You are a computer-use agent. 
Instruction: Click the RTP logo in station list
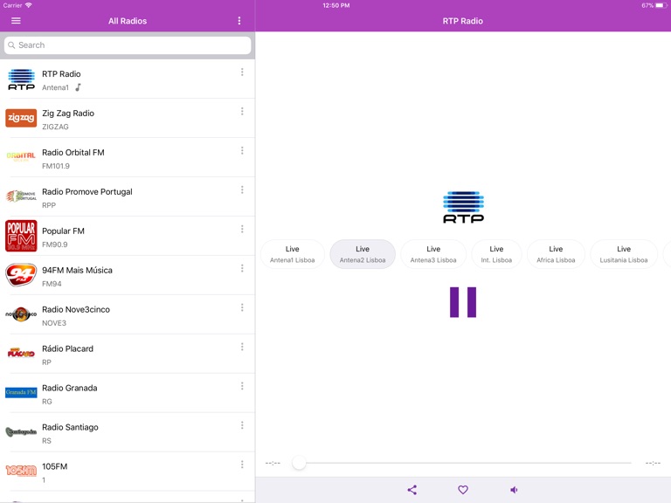point(21,79)
